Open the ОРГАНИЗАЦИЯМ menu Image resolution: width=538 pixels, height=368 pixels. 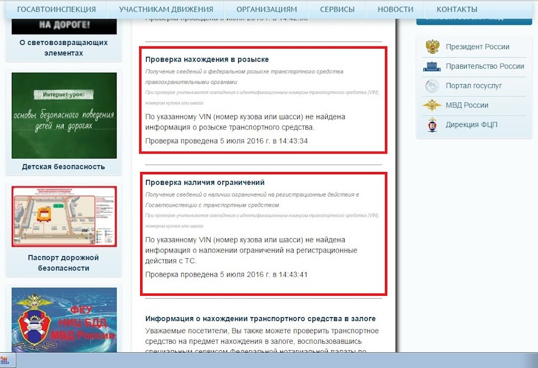[x=267, y=10]
